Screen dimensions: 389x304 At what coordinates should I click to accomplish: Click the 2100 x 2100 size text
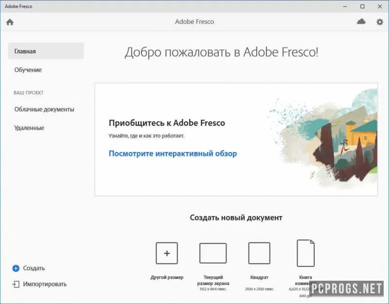point(259,289)
